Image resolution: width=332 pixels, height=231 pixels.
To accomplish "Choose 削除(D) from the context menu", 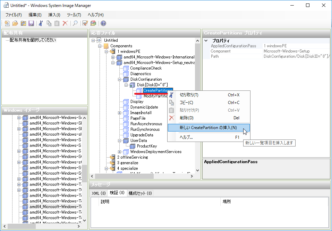I will point(209,118).
